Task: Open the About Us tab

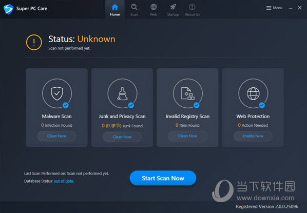Action: coord(192,10)
